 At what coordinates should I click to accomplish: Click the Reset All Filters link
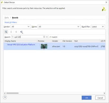[11, 22]
